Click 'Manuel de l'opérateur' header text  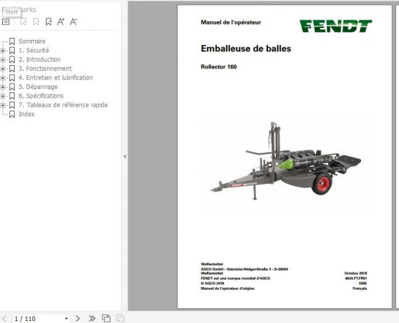coord(231,23)
